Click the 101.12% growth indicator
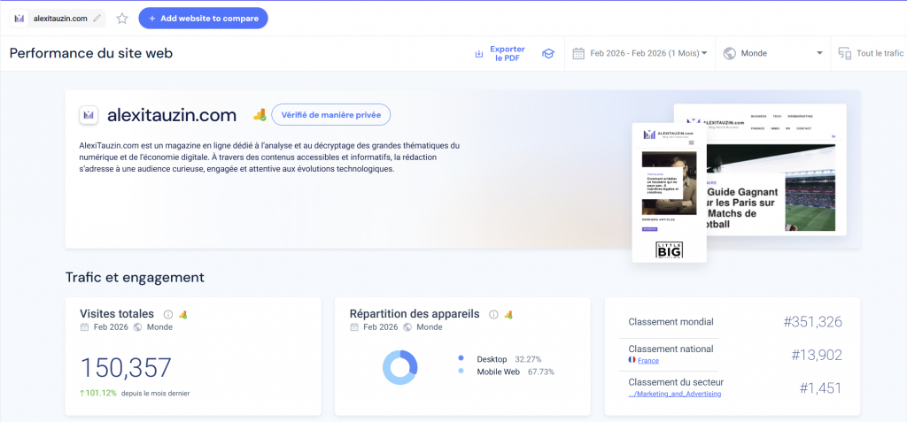Viewport: 907px width, 422px height. click(97, 393)
